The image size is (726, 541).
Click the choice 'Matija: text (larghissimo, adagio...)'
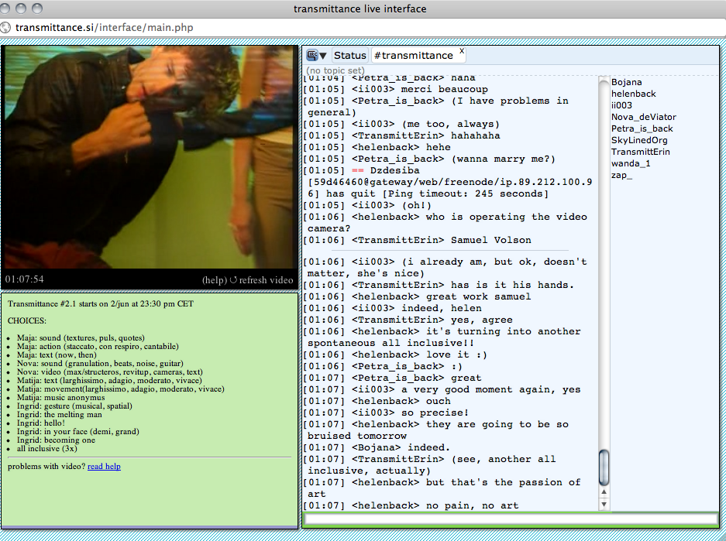click(x=109, y=381)
